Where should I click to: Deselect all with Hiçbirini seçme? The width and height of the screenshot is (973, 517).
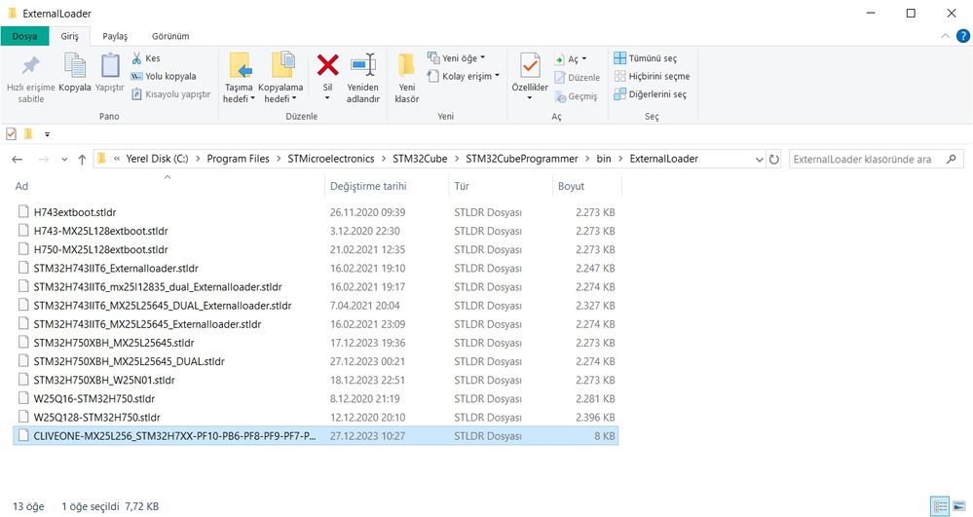tap(652, 76)
